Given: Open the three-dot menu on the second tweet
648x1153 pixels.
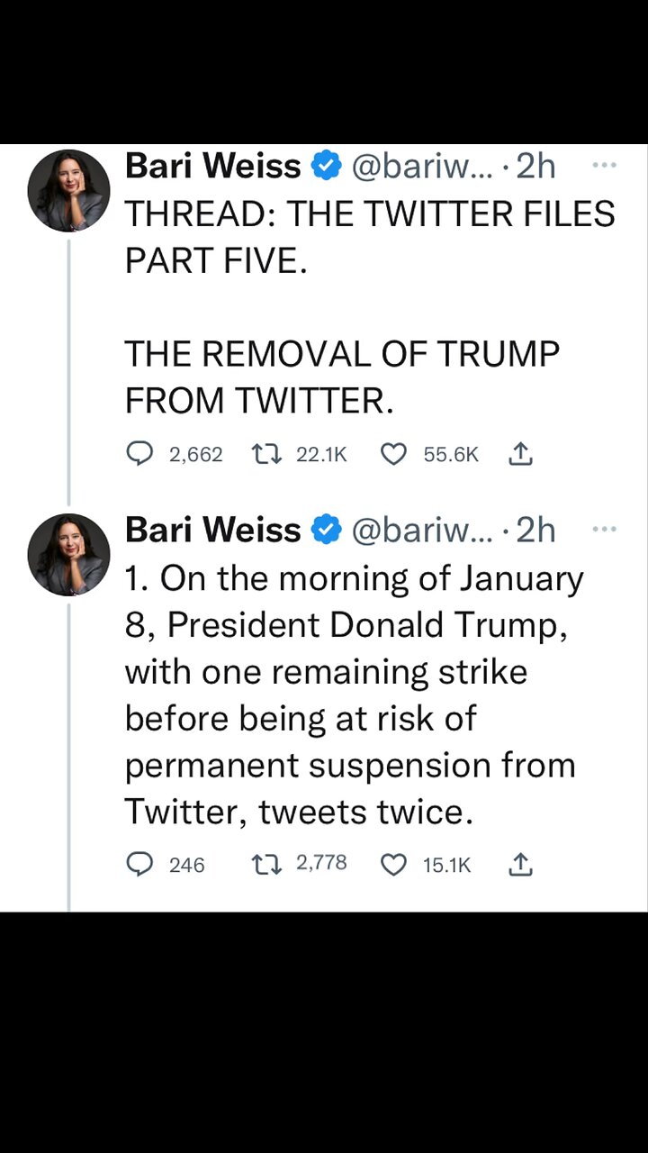Looking at the screenshot, I should (x=604, y=530).
